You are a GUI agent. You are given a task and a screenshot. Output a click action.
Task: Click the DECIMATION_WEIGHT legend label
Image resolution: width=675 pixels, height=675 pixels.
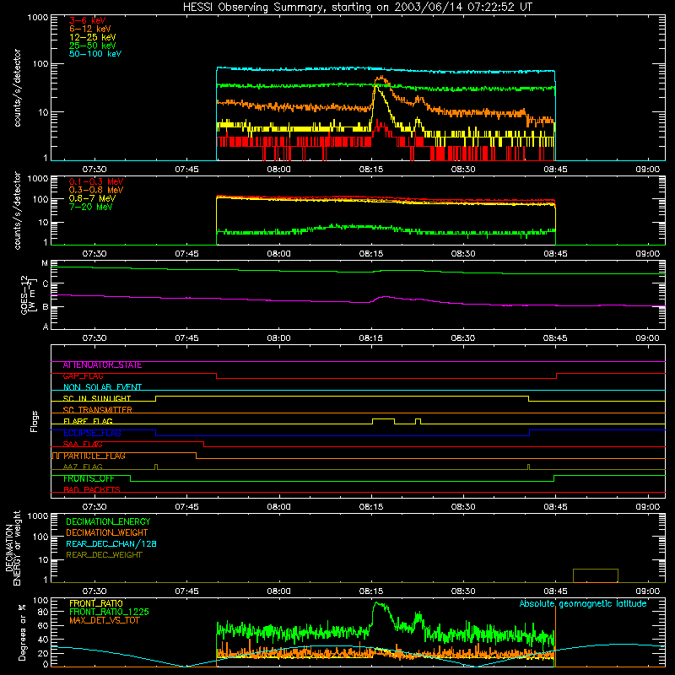(107, 533)
